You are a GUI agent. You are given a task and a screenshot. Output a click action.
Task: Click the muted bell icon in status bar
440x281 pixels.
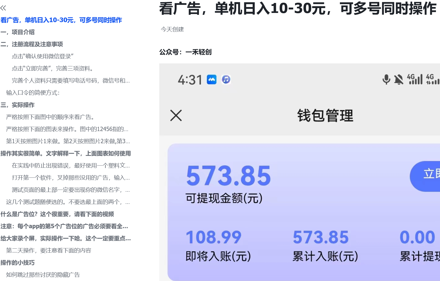[x=399, y=80]
